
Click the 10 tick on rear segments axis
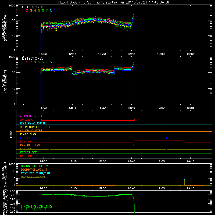[14, 89]
